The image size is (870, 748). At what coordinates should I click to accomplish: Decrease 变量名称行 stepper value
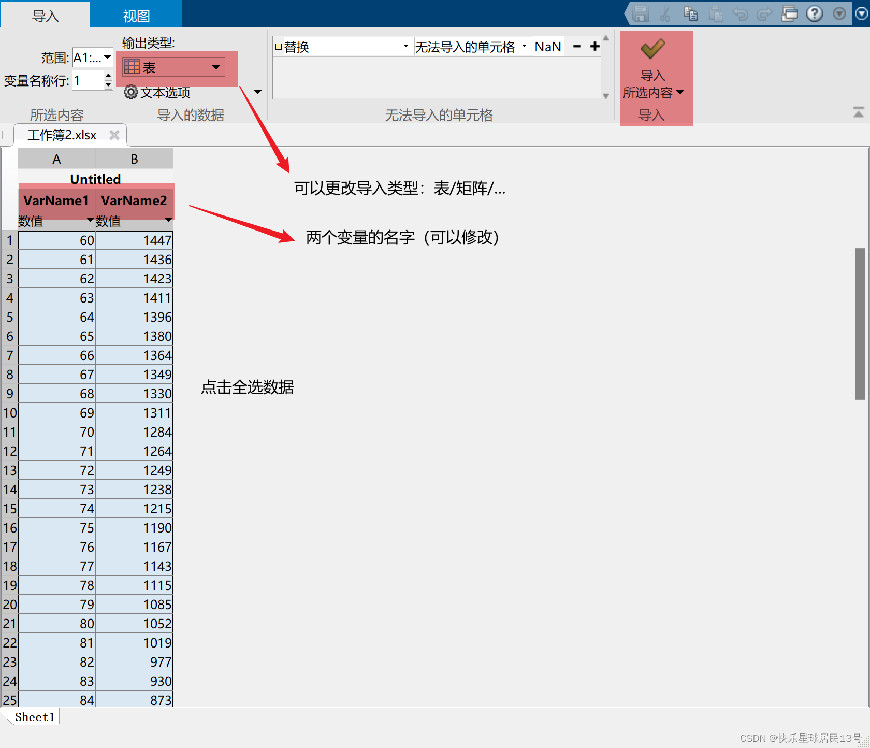[x=108, y=85]
